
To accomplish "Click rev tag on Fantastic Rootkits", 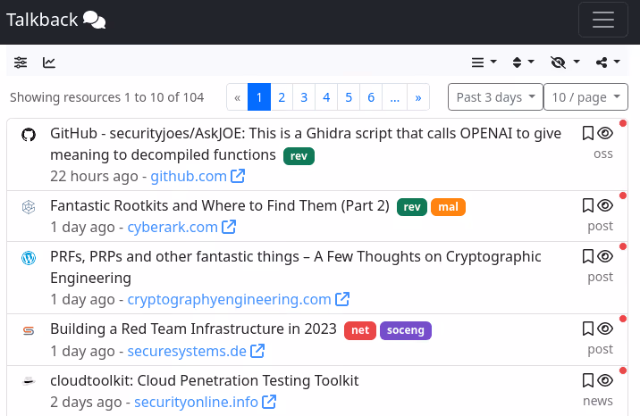I will click(x=412, y=207).
